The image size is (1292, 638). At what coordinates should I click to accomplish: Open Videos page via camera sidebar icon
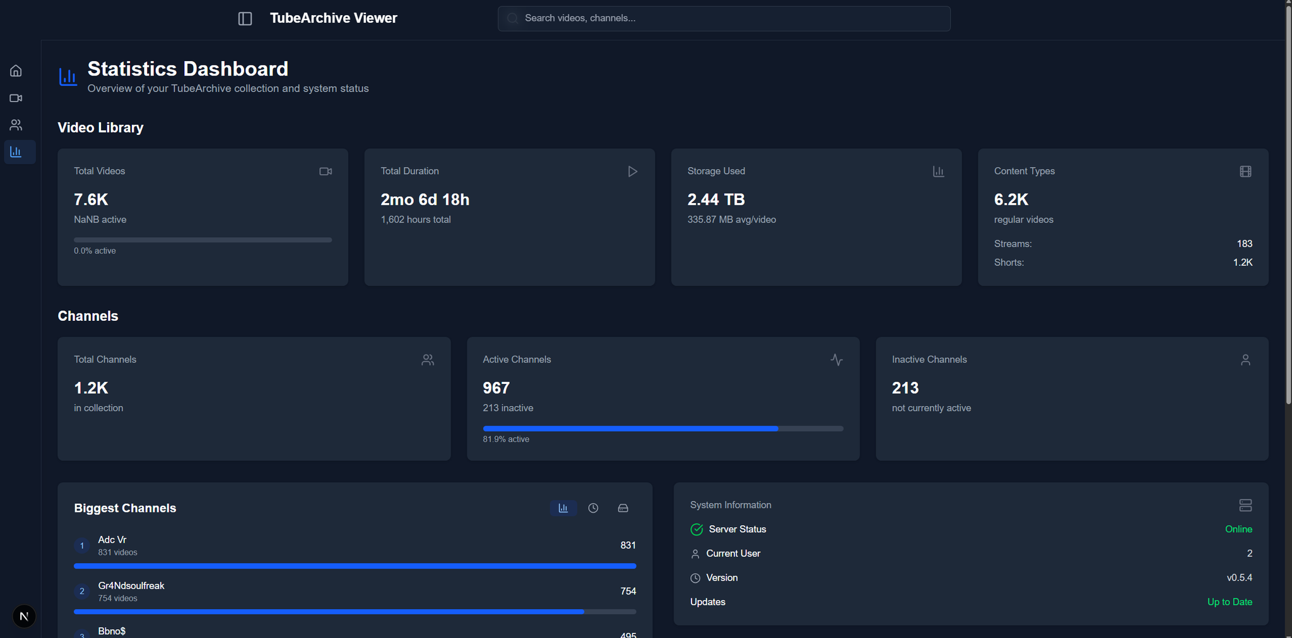16,98
